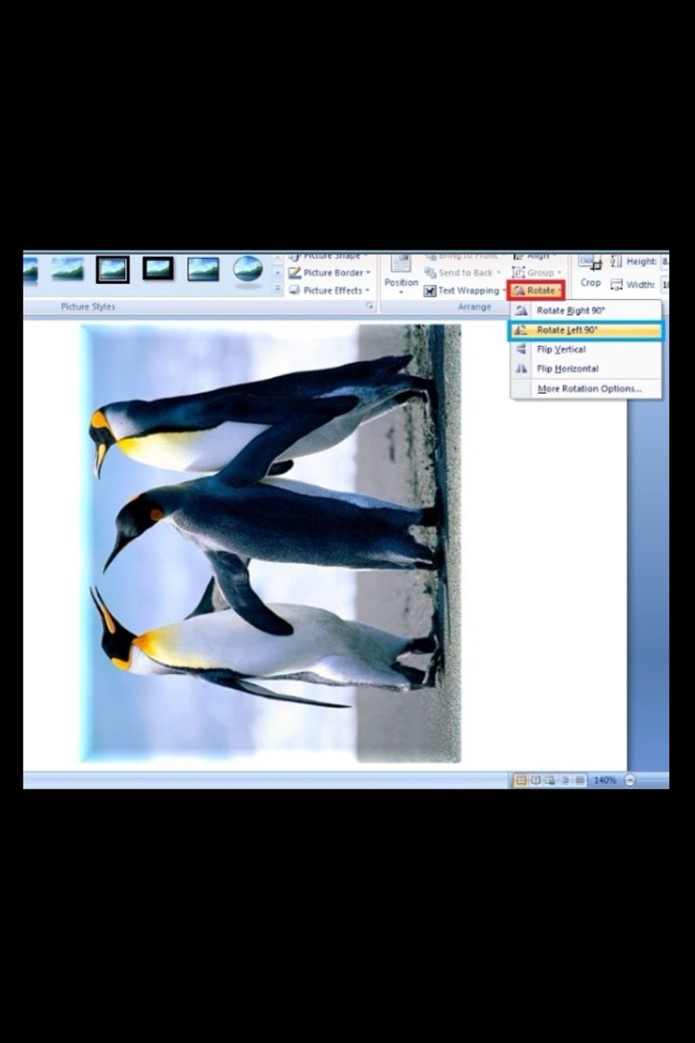695x1043 pixels.
Task: Choose Flip Vertical option
Action: pos(560,350)
